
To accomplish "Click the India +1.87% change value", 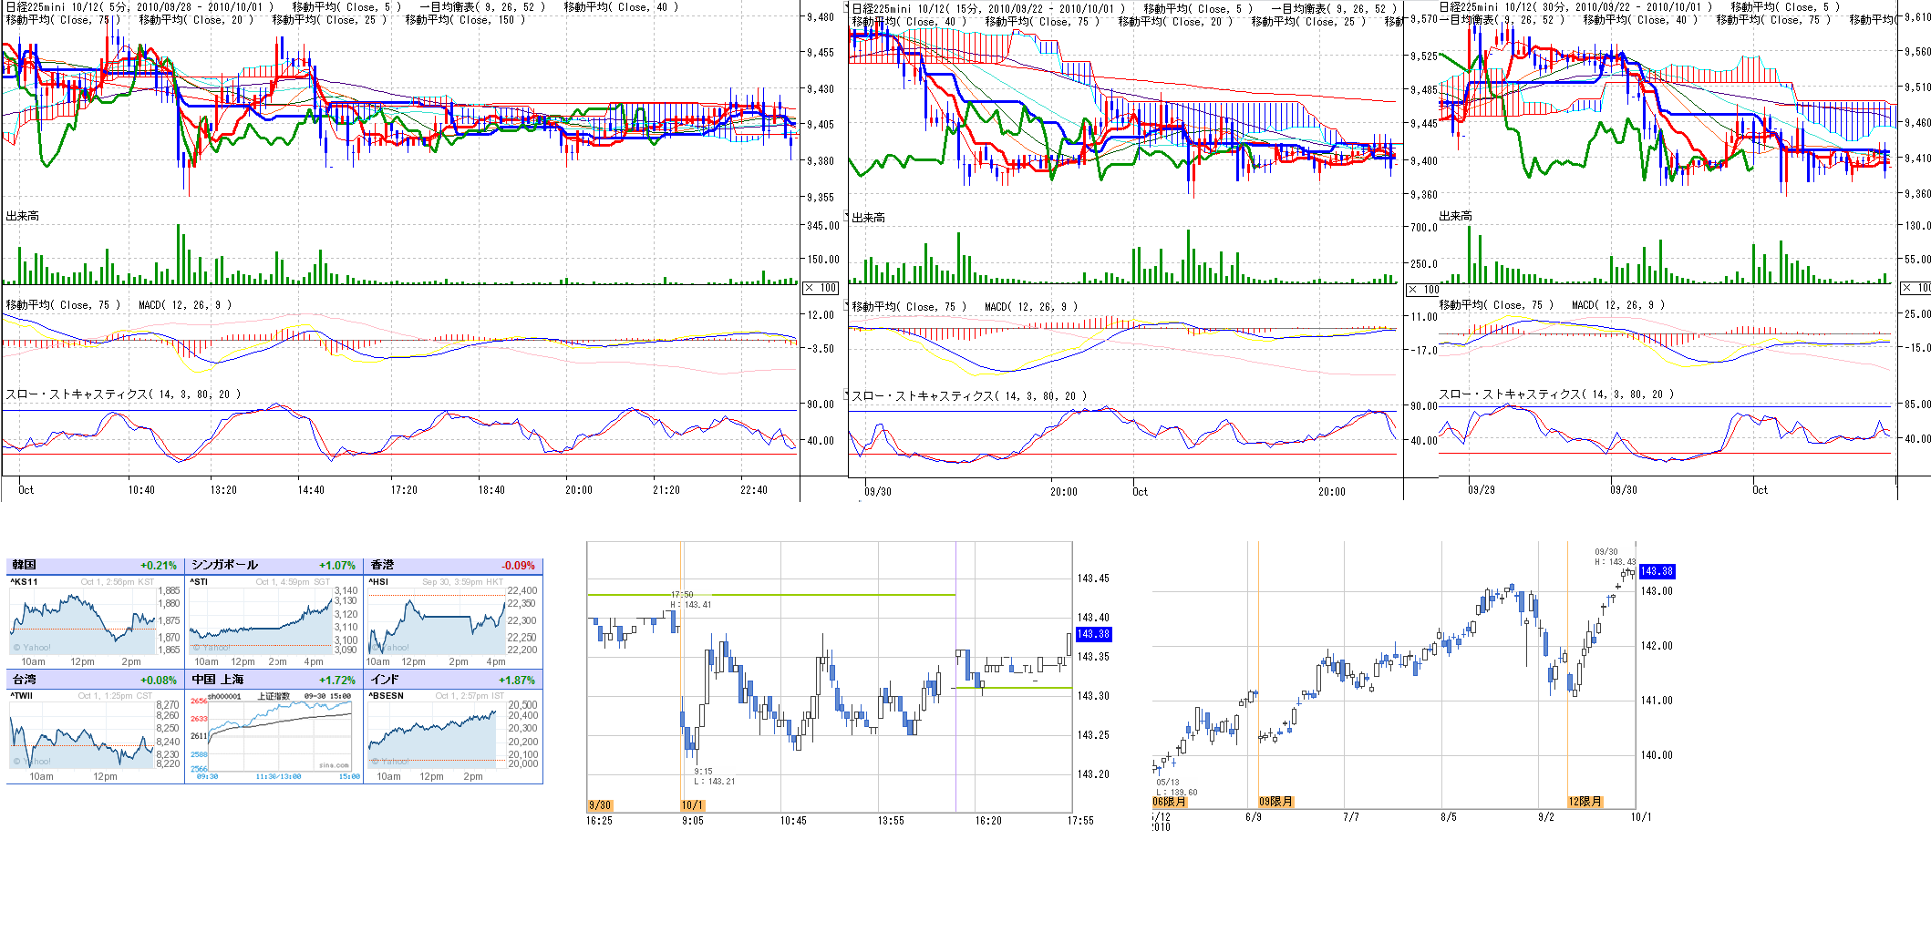I will [x=516, y=681].
